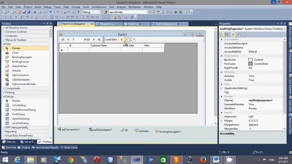Click the Save icon in toolbar
Viewport: 292px width, 164px height.
pos(24,12)
